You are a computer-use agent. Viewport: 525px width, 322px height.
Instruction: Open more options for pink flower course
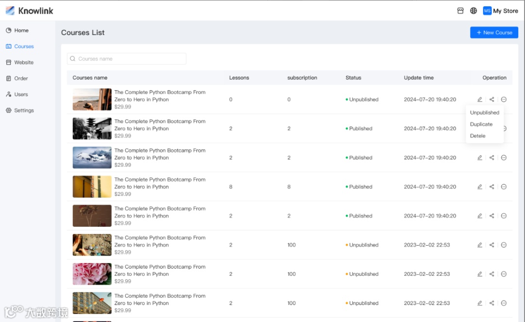coord(504,274)
